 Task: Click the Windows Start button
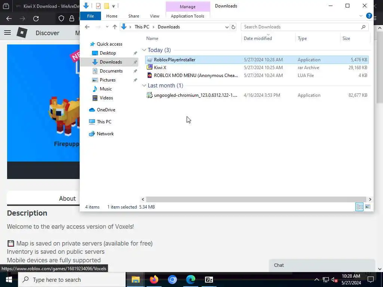point(9,280)
